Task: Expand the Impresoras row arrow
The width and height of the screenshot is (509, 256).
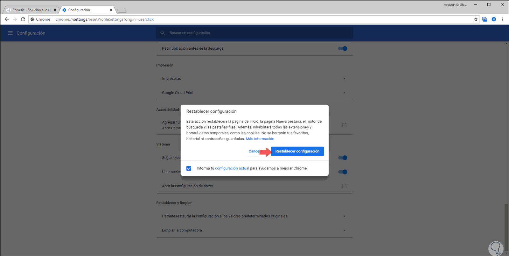Action: (344, 79)
